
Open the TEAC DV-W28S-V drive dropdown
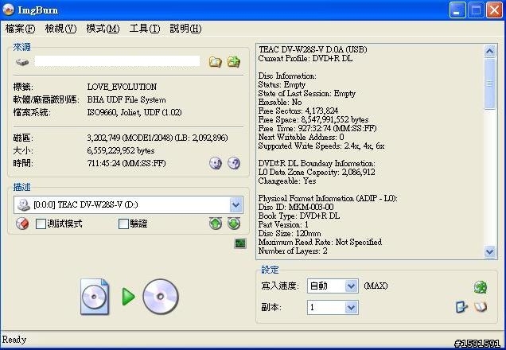click(236, 205)
